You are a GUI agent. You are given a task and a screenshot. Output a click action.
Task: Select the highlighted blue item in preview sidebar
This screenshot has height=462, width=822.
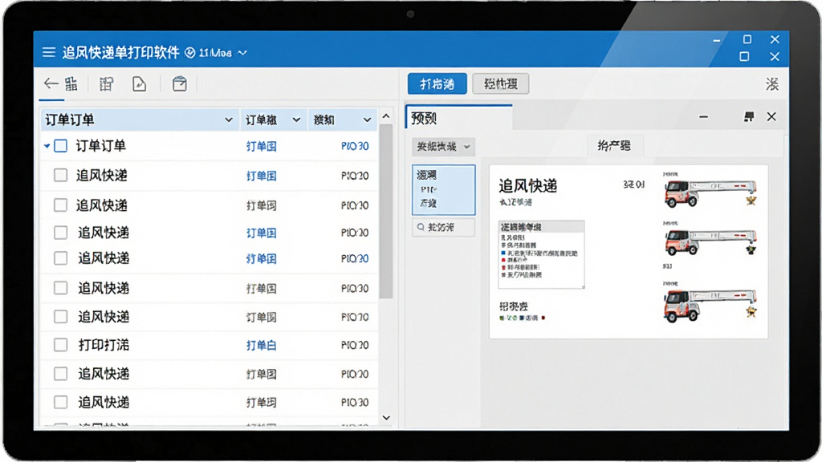coord(443,189)
